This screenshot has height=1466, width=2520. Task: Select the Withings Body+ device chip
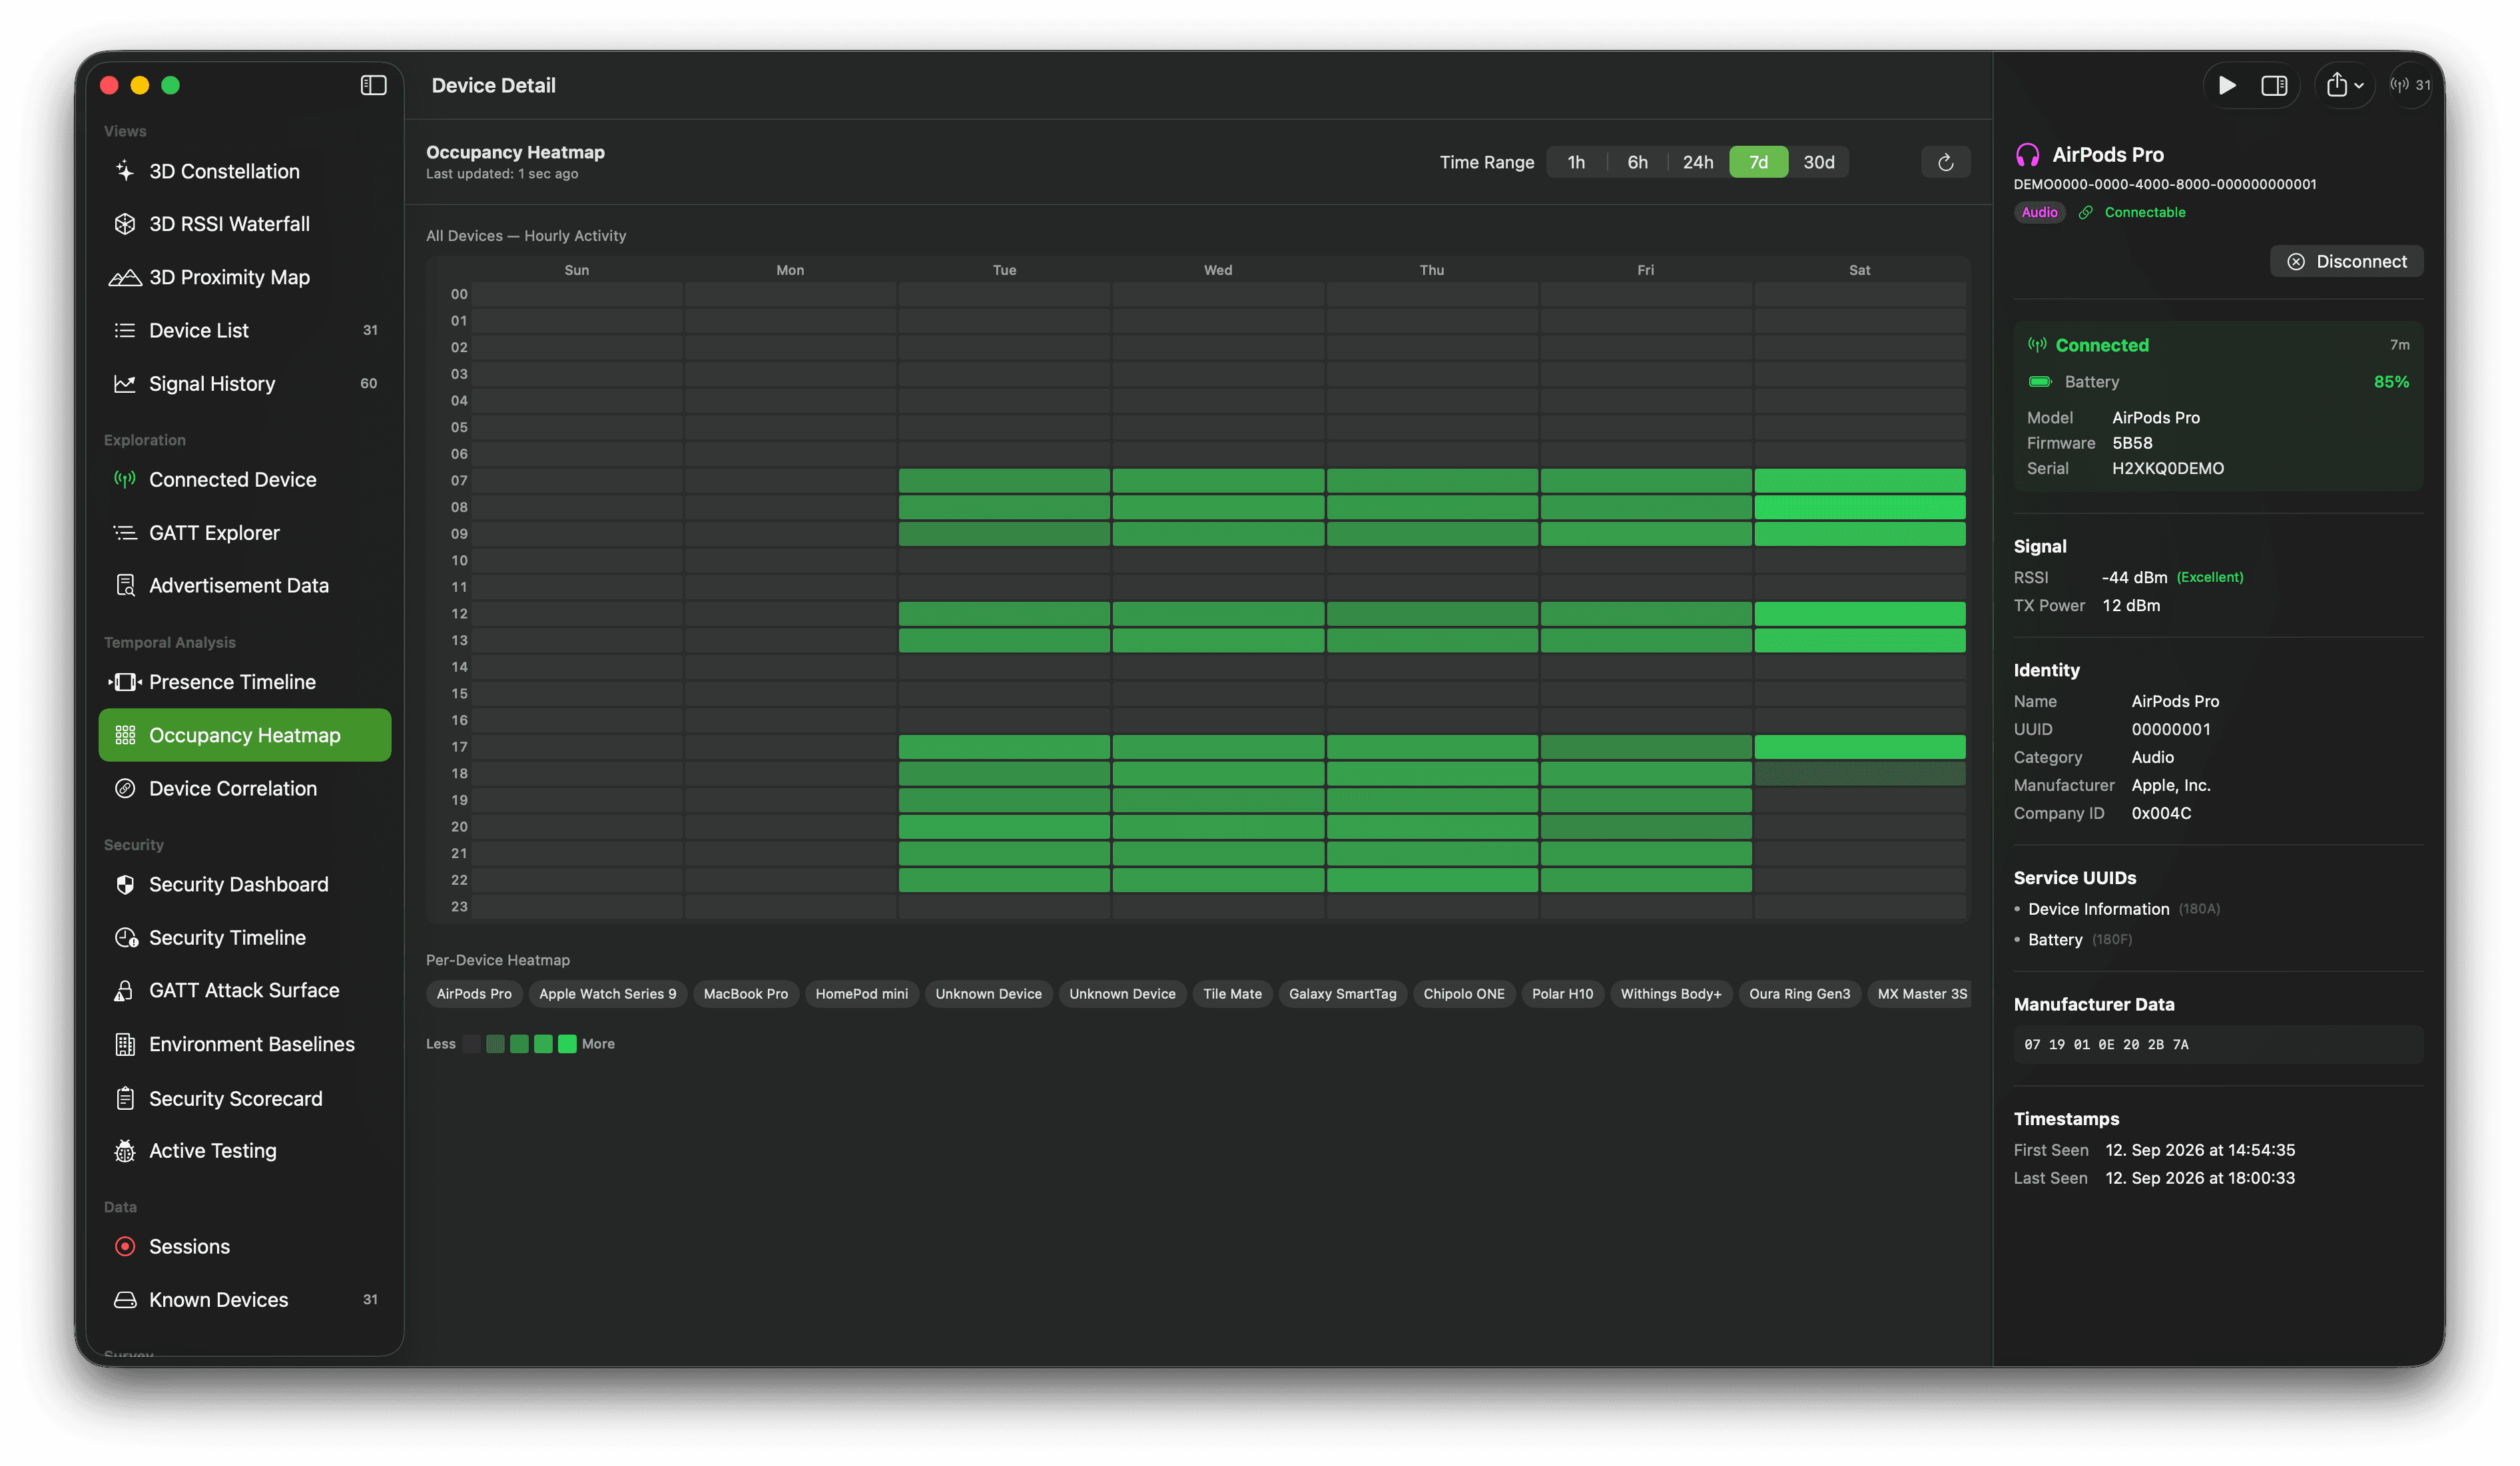click(1670, 993)
